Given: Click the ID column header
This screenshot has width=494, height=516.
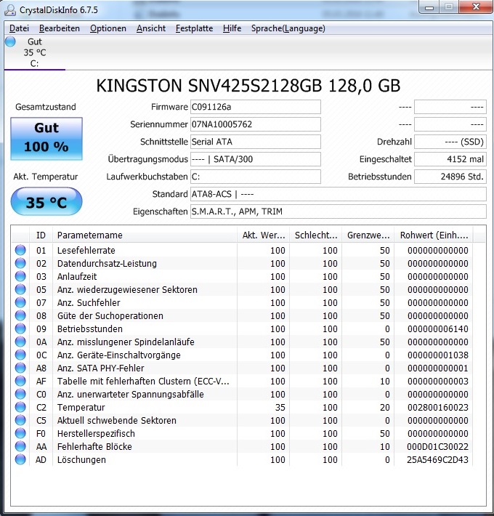Looking at the screenshot, I should pos(41,235).
